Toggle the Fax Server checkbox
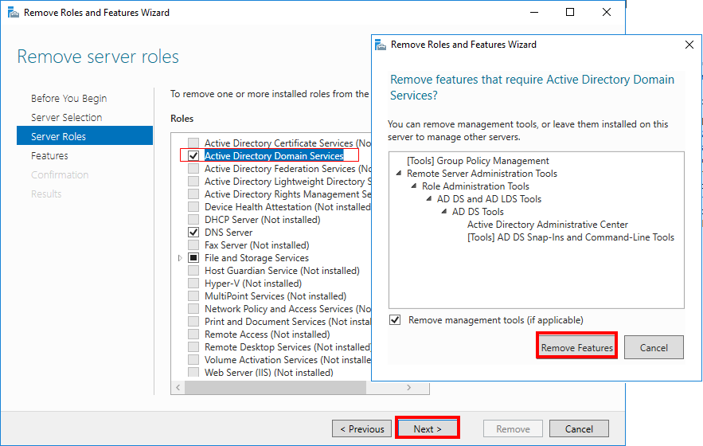This screenshot has width=703, height=446. [x=193, y=245]
